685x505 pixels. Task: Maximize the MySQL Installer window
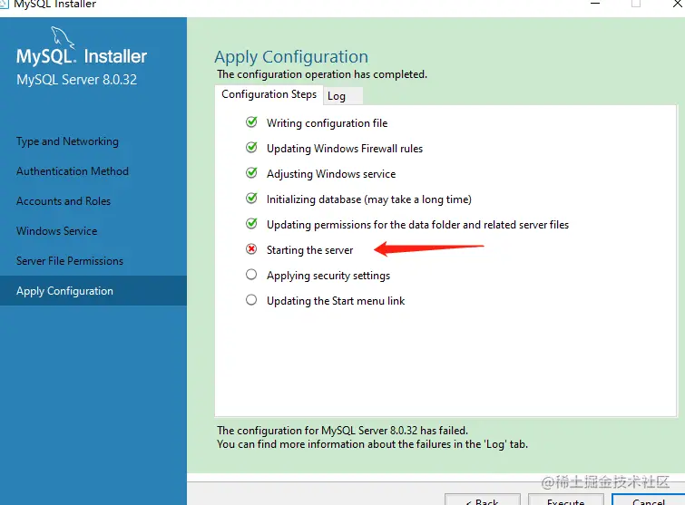click(x=636, y=4)
